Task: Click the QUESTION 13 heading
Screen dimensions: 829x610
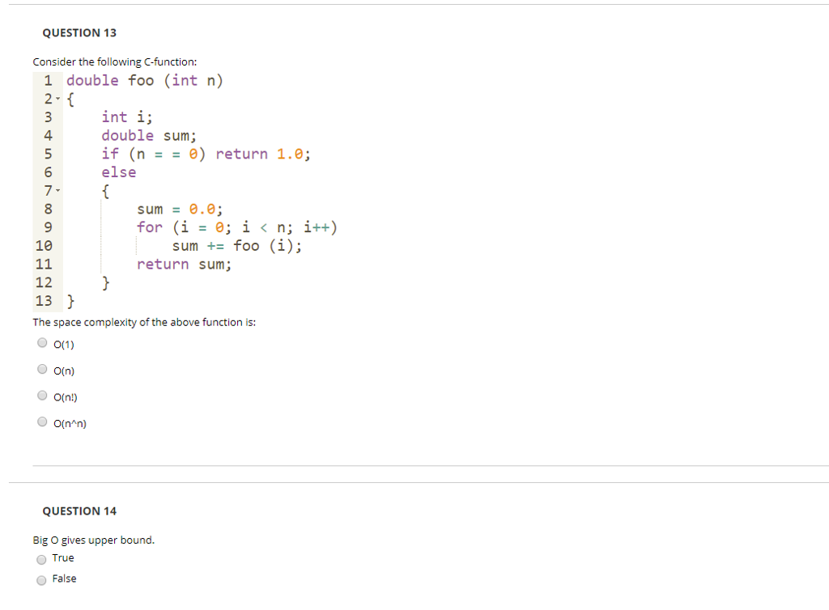Action: tap(79, 32)
